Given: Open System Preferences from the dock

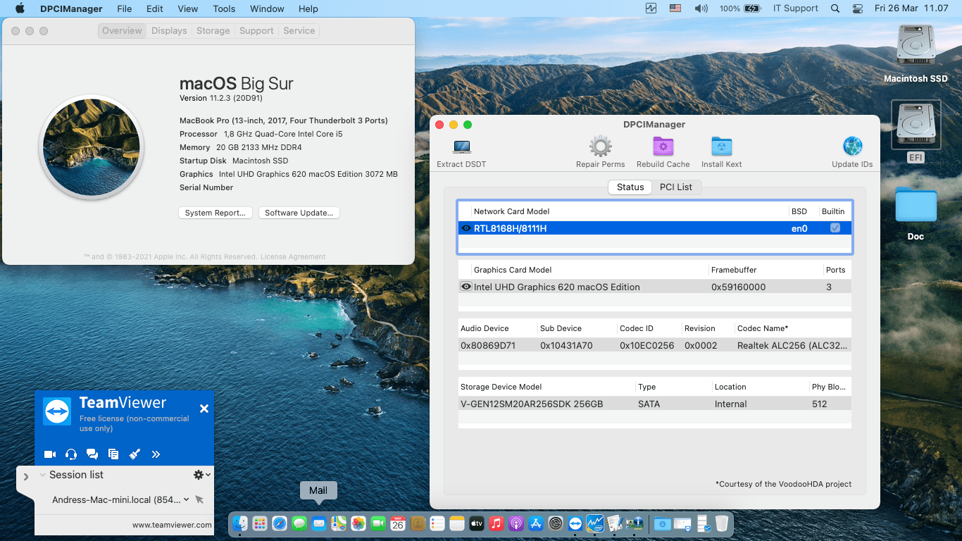Looking at the screenshot, I should (x=556, y=523).
